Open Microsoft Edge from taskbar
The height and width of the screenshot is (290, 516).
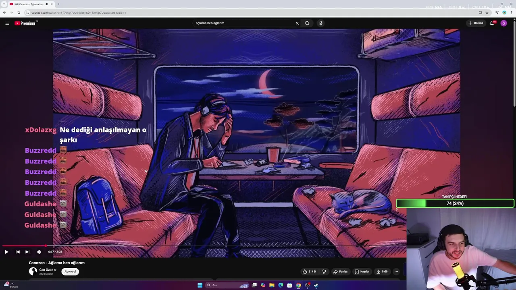pos(281,285)
